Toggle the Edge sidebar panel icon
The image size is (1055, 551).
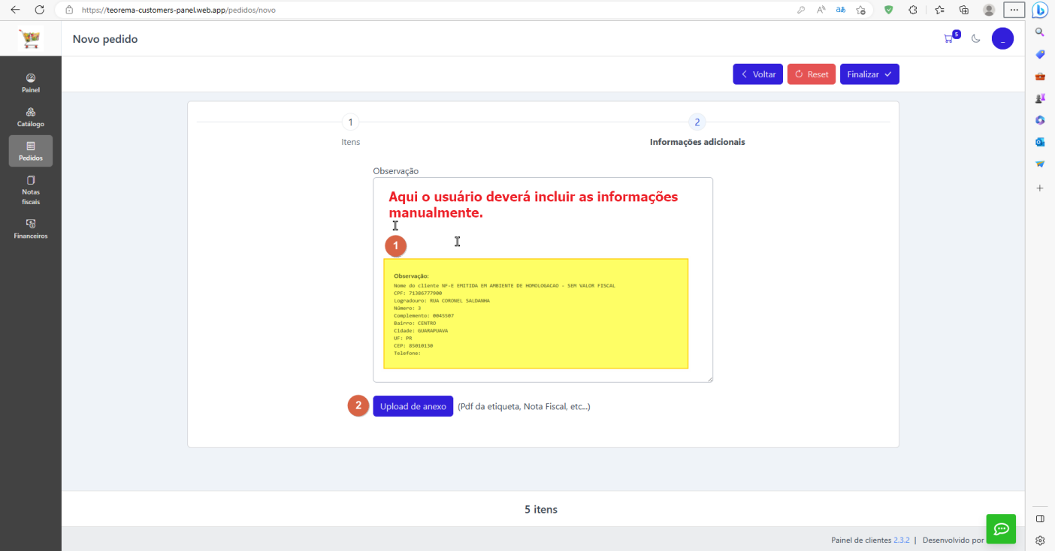(1040, 519)
